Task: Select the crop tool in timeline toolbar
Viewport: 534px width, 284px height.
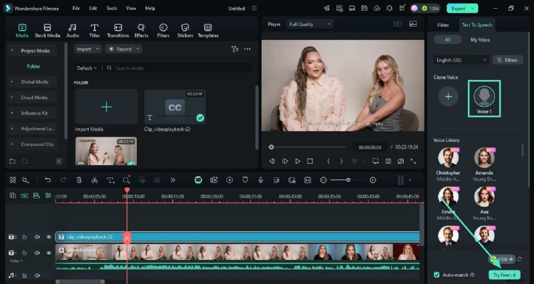Action: 126,180
